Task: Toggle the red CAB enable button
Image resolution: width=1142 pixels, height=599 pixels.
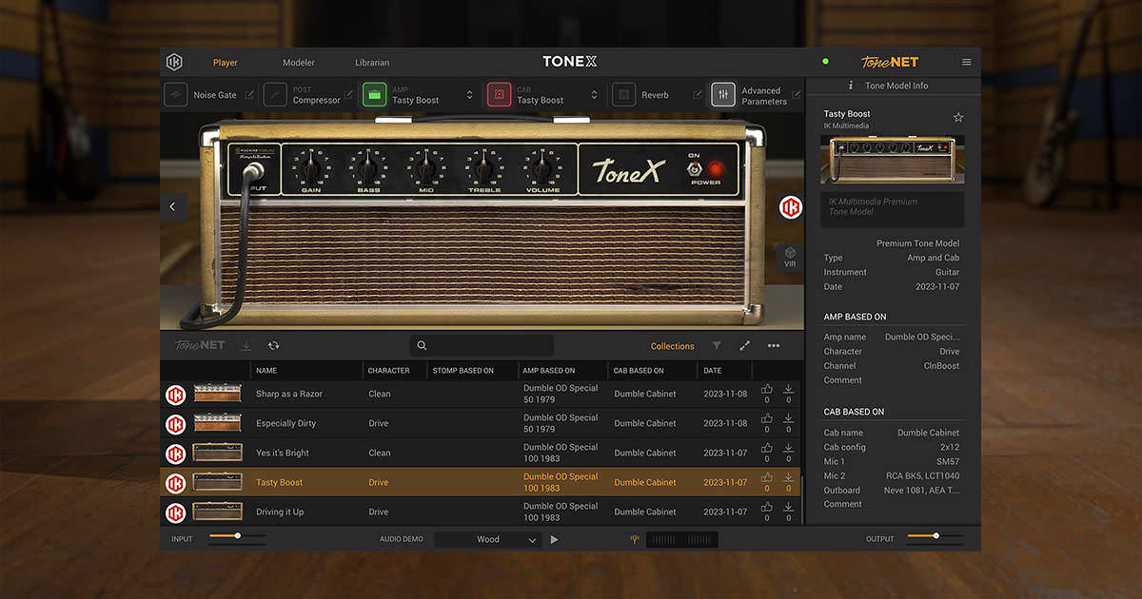Action: click(499, 95)
